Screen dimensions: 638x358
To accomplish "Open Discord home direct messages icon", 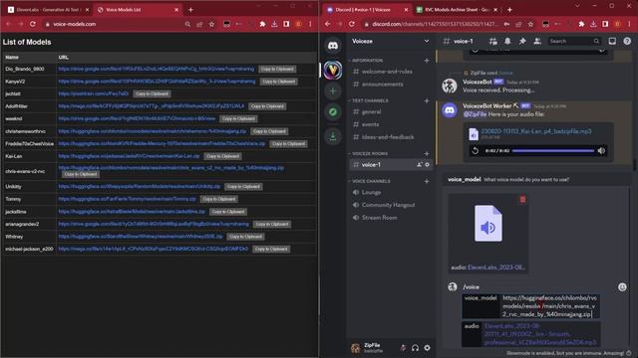I will (x=333, y=46).
